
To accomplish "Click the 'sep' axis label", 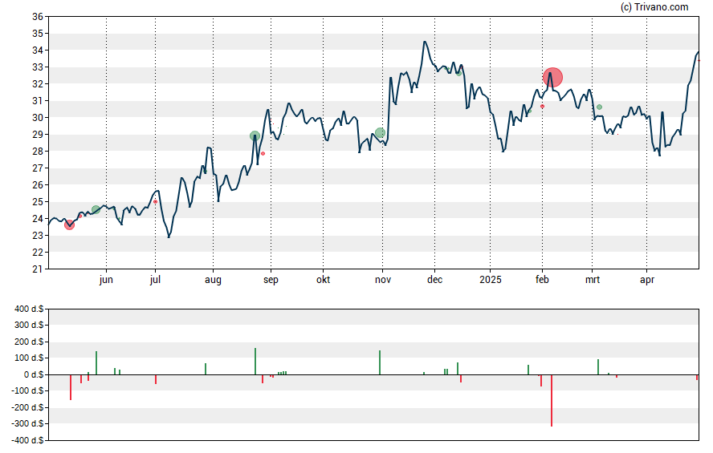I will (x=271, y=280).
